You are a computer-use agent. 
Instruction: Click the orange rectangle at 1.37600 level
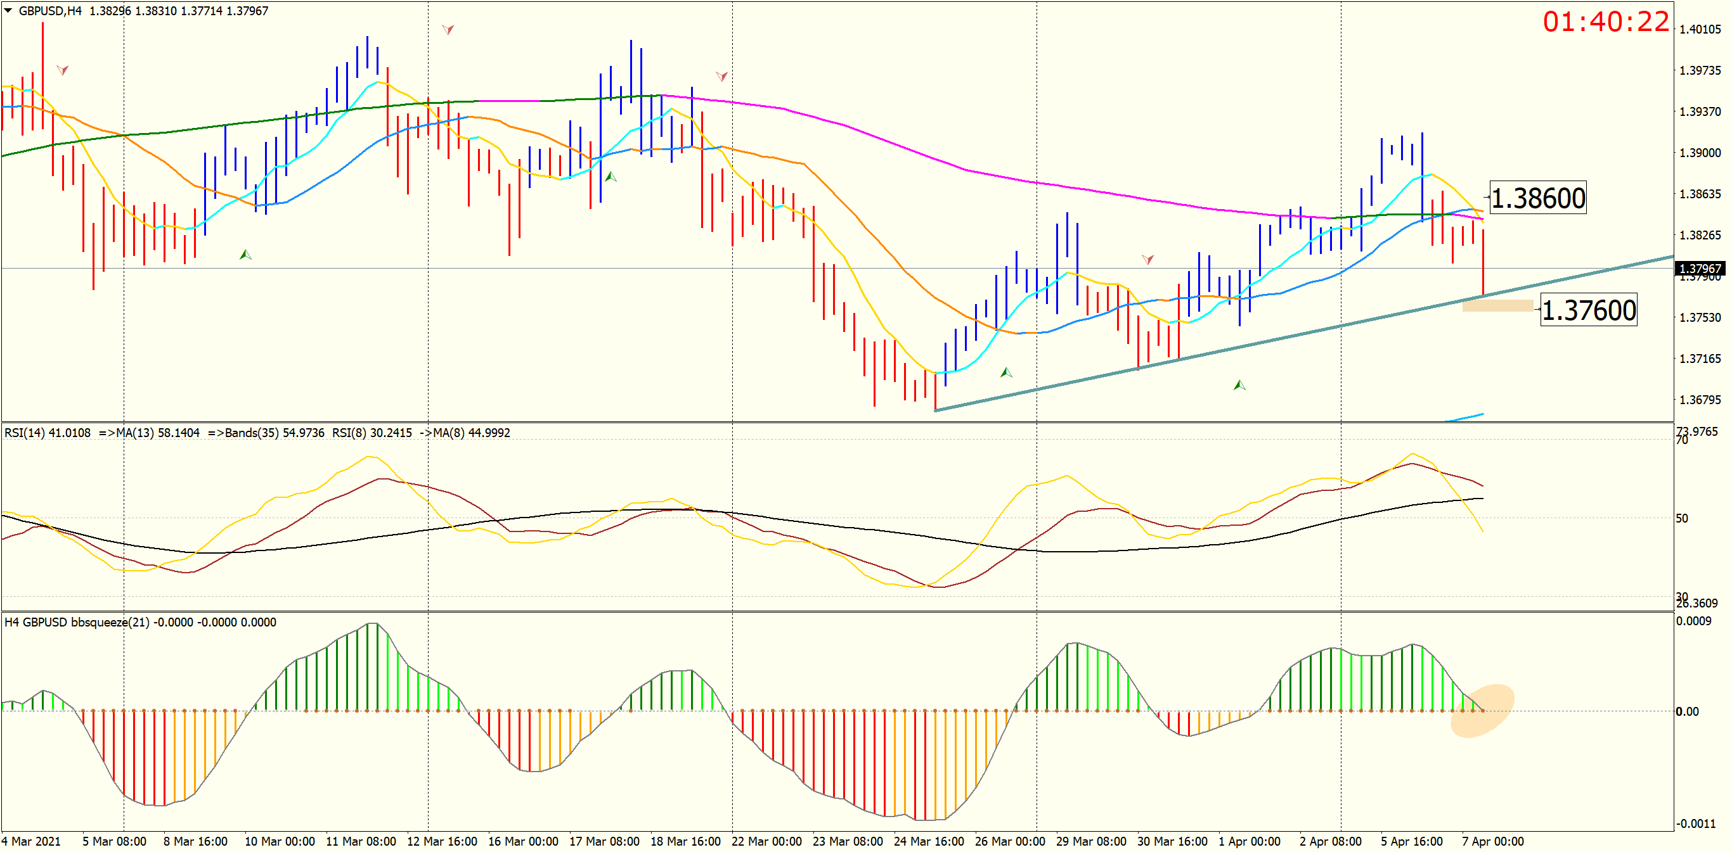(1497, 306)
